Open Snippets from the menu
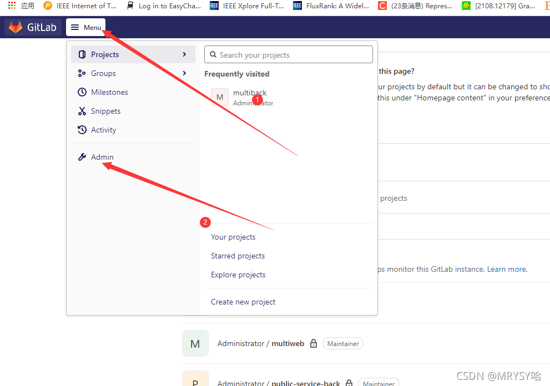The width and height of the screenshot is (550, 386). click(133, 111)
